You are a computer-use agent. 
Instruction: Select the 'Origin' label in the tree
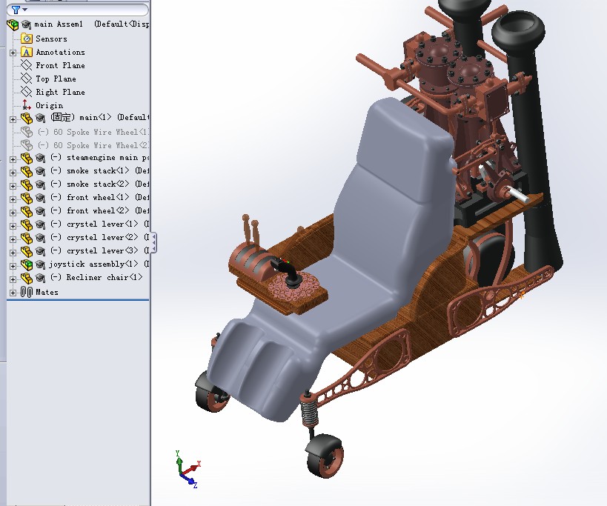(x=49, y=105)
